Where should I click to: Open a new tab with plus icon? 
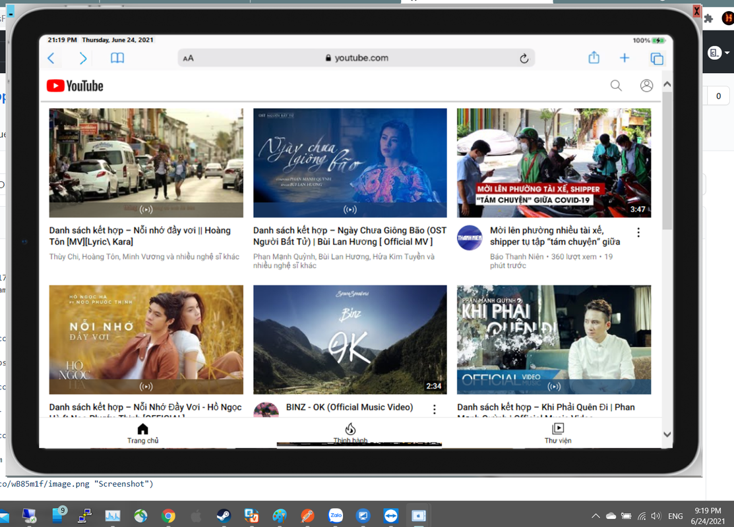(625, 58)
